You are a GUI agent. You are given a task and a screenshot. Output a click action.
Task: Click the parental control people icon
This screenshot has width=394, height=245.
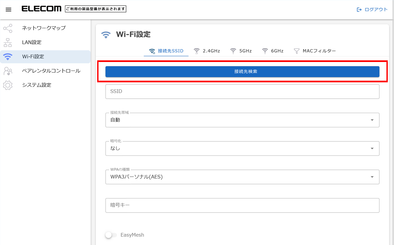[x=8, y=71]
